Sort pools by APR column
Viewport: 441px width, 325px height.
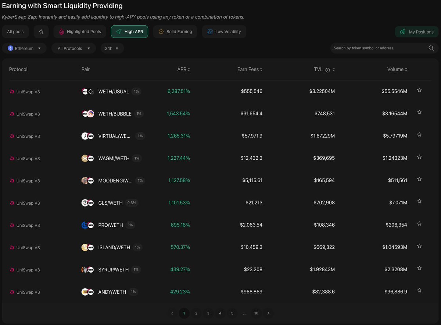pos(183,69)
